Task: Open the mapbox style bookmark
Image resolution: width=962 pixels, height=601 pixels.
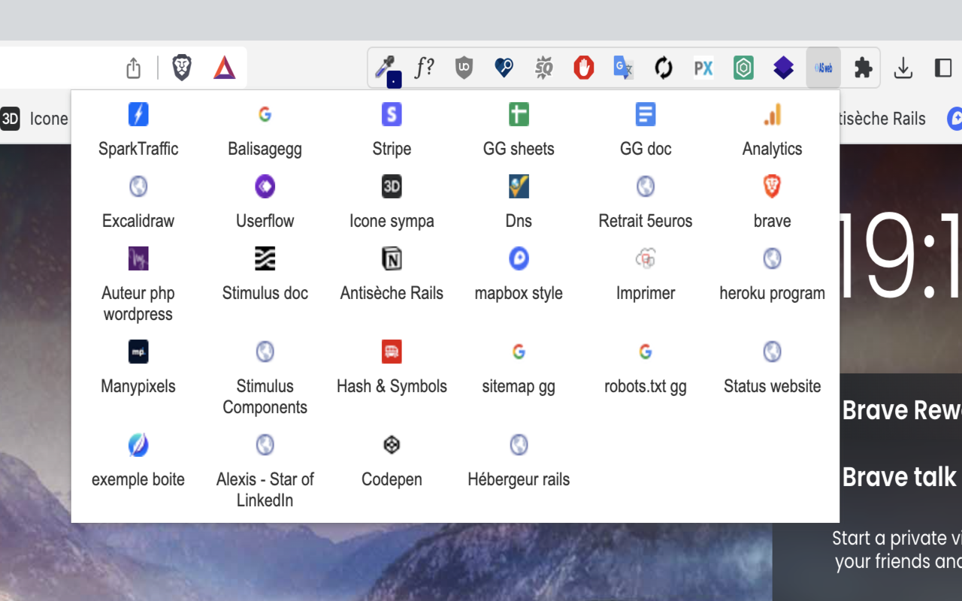Action: click(x=518, y=274)
